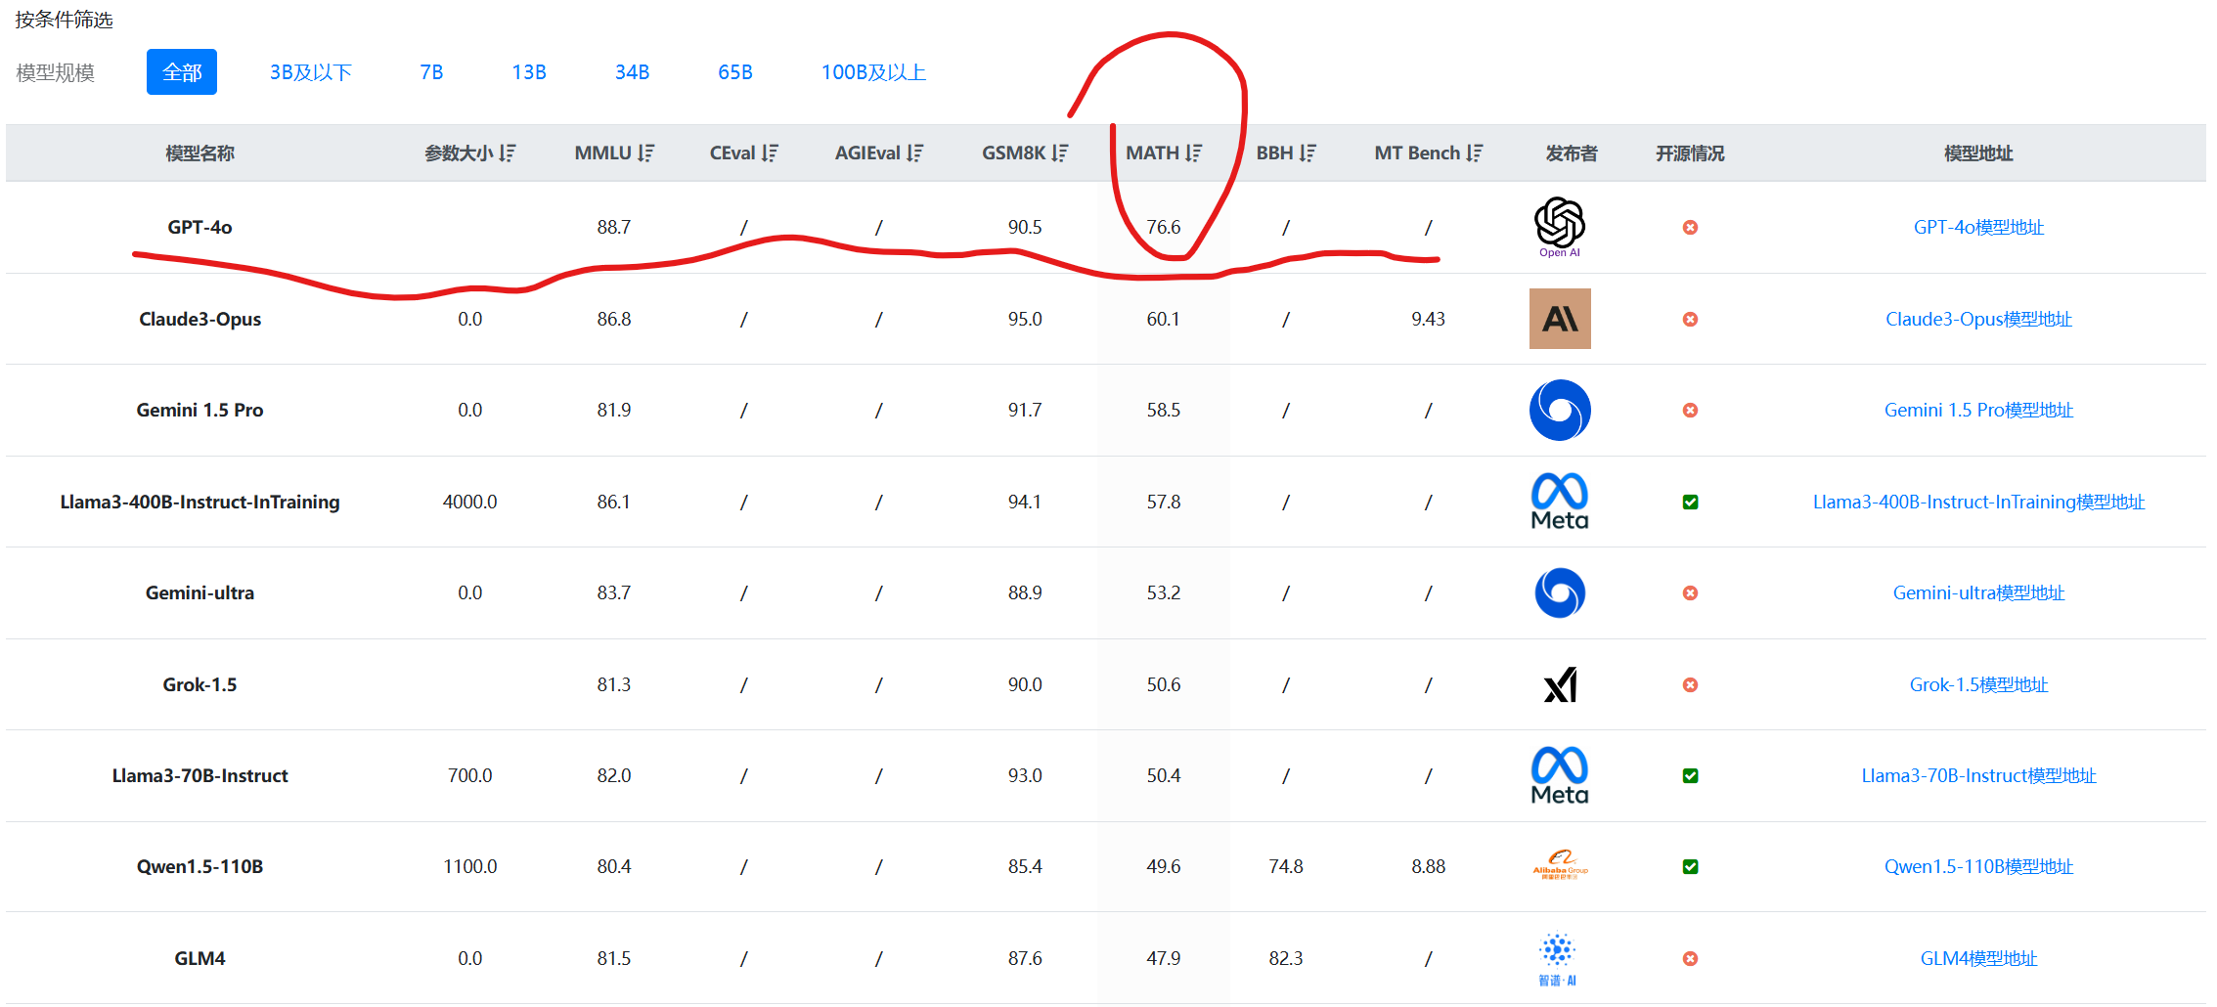The width and height of the screenshot is (2217, 1007).
Task: Open the Claude3-Opus模型地址 link
Action: point(1978,319)
